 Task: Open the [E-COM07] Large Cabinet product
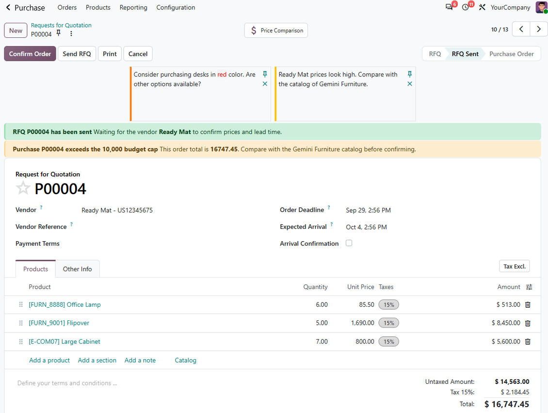point(64,342)
